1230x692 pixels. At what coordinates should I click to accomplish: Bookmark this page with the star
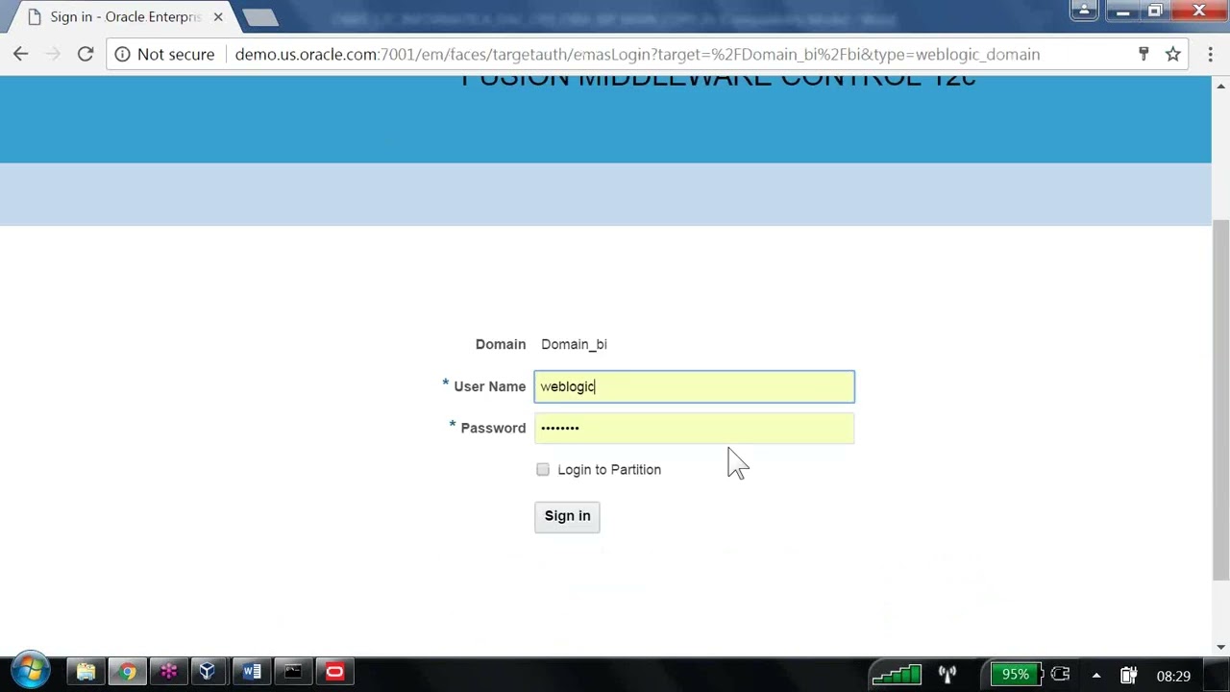click(1173, 55)
